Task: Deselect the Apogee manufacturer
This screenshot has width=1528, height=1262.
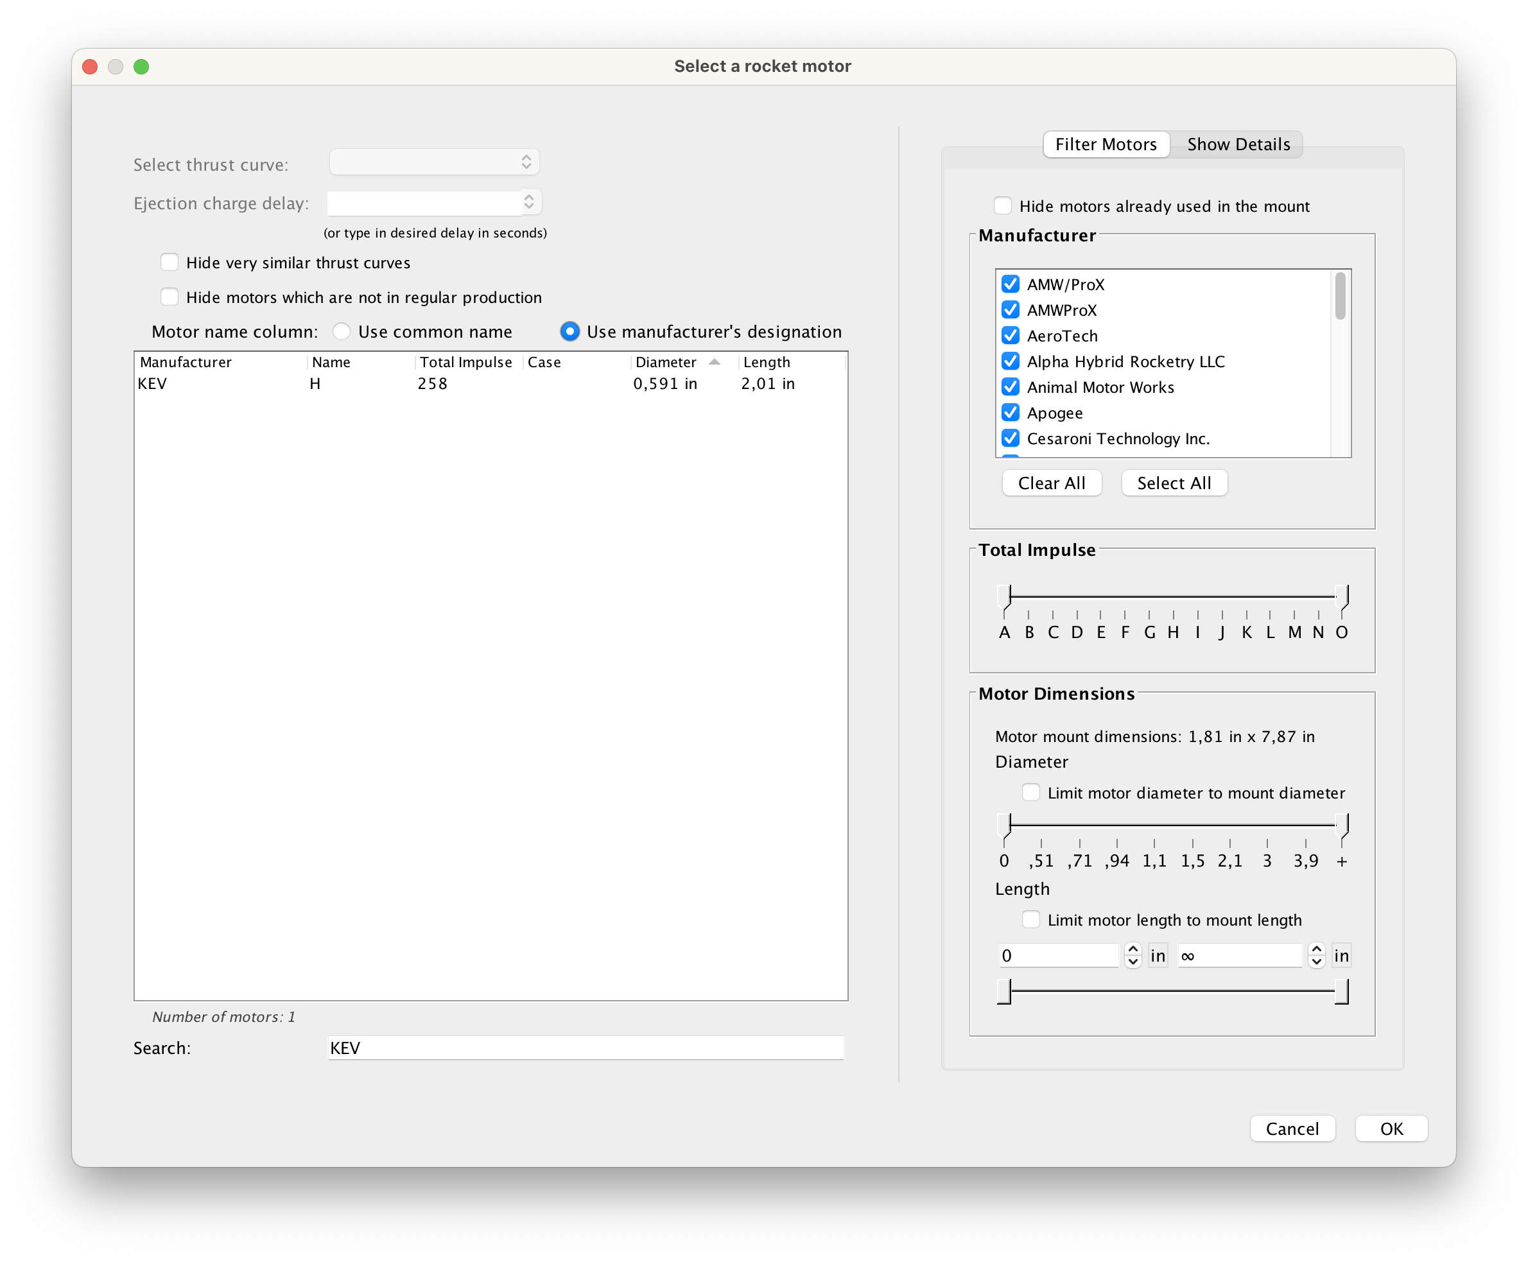Action: coord(1011,412)
